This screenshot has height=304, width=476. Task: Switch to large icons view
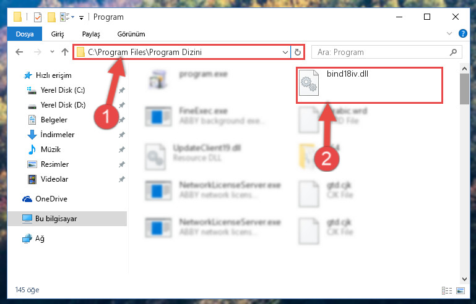pos(461,290)
